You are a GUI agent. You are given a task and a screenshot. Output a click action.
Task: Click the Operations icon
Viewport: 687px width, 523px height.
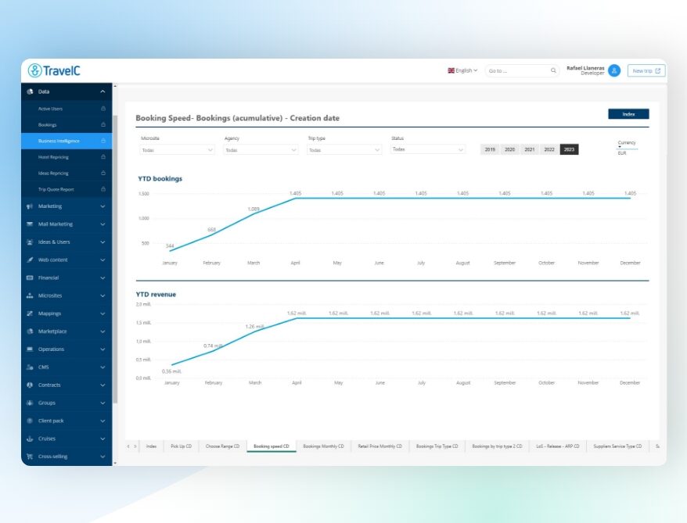tap(30, 349)
